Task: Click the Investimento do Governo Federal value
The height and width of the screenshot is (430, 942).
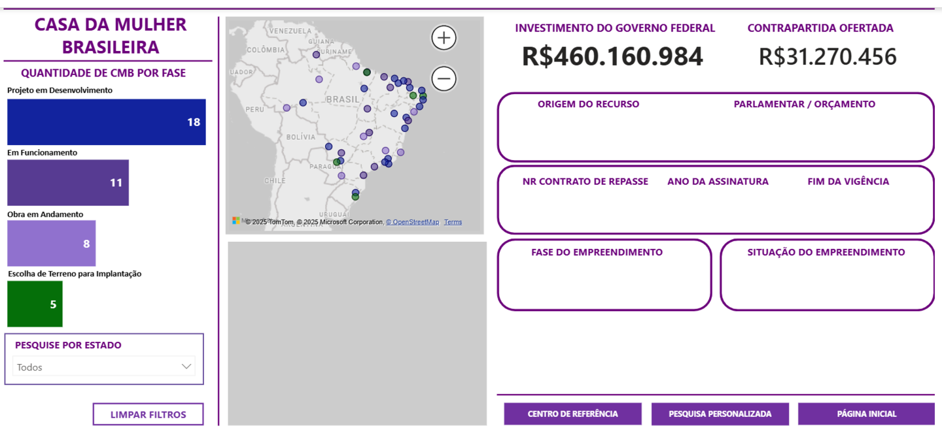Action: click(x=612, y=57)
